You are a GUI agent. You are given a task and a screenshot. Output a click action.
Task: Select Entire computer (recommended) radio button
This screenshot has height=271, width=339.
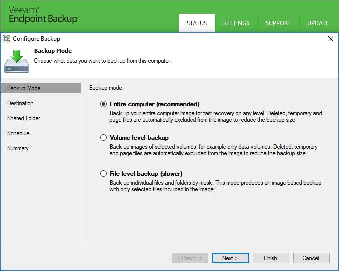(x=104, y=104)
